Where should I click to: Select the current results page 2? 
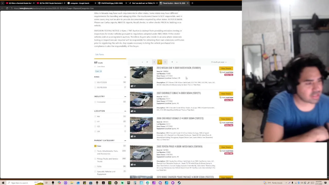(x=160, y=62)
